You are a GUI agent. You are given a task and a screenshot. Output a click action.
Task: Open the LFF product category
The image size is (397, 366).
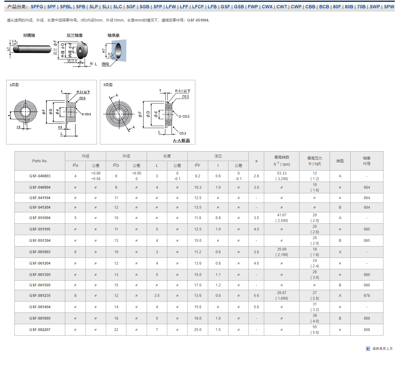coord(184,6)
